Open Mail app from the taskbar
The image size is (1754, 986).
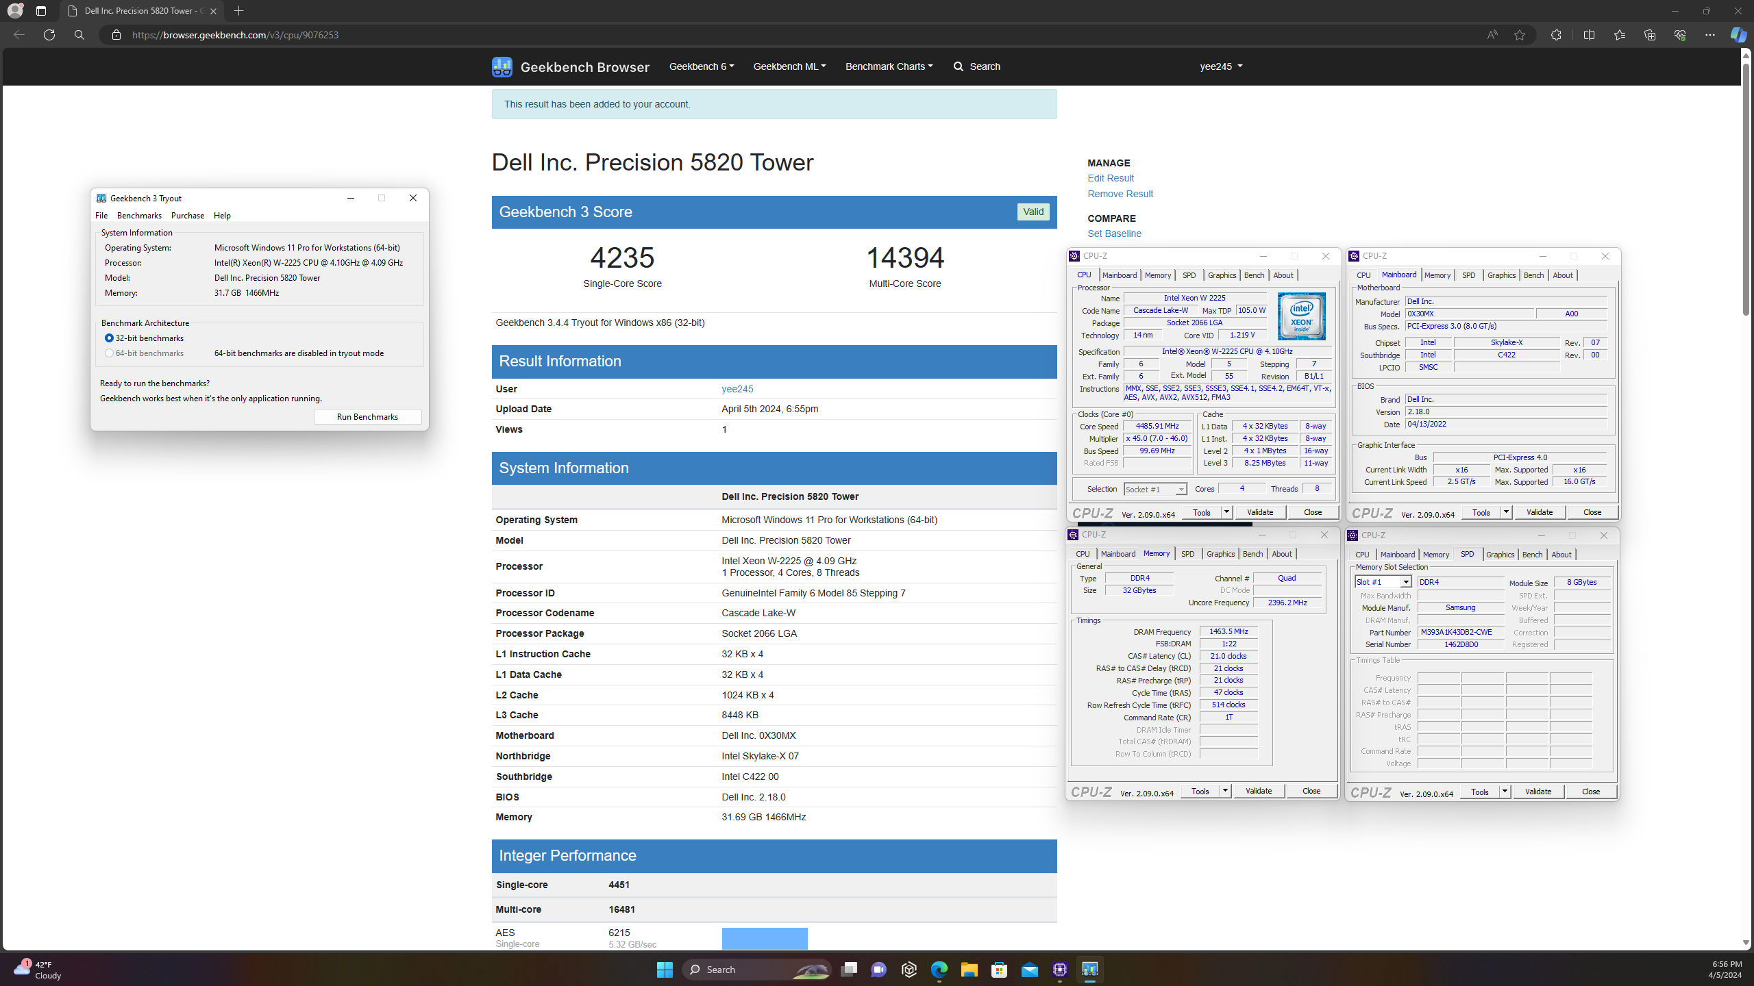1030,970
